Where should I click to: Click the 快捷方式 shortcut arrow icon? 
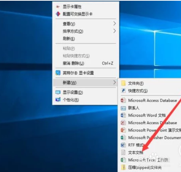[x=123, y=91]
